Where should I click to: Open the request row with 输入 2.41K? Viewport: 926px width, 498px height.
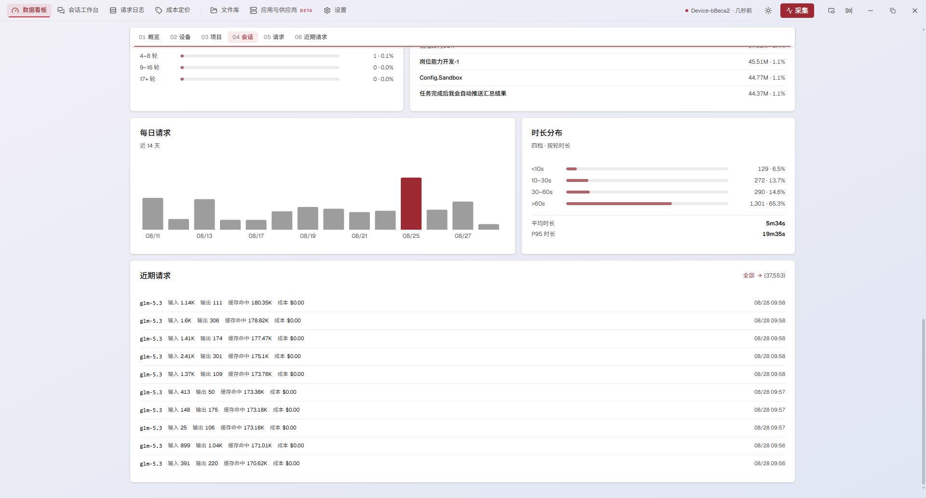pos(463,357)
